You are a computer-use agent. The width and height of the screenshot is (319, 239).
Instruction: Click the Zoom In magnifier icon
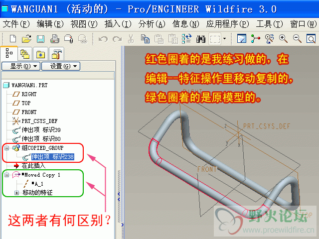tap(283, 38)
